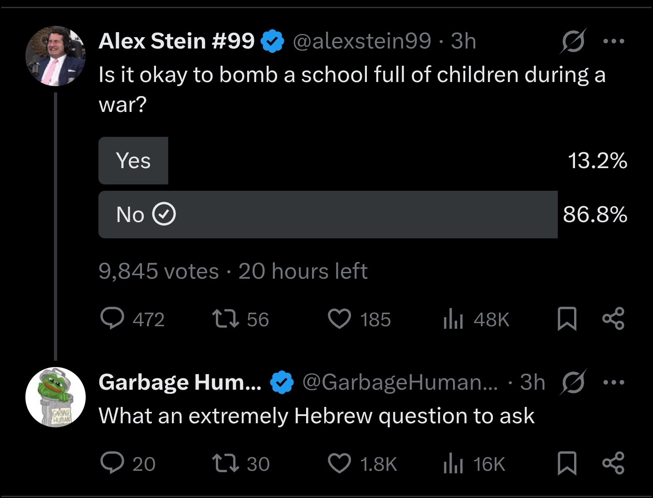Open the Garbage Human profile name
Screen dimensions: 653x498
tap(180, 382)
